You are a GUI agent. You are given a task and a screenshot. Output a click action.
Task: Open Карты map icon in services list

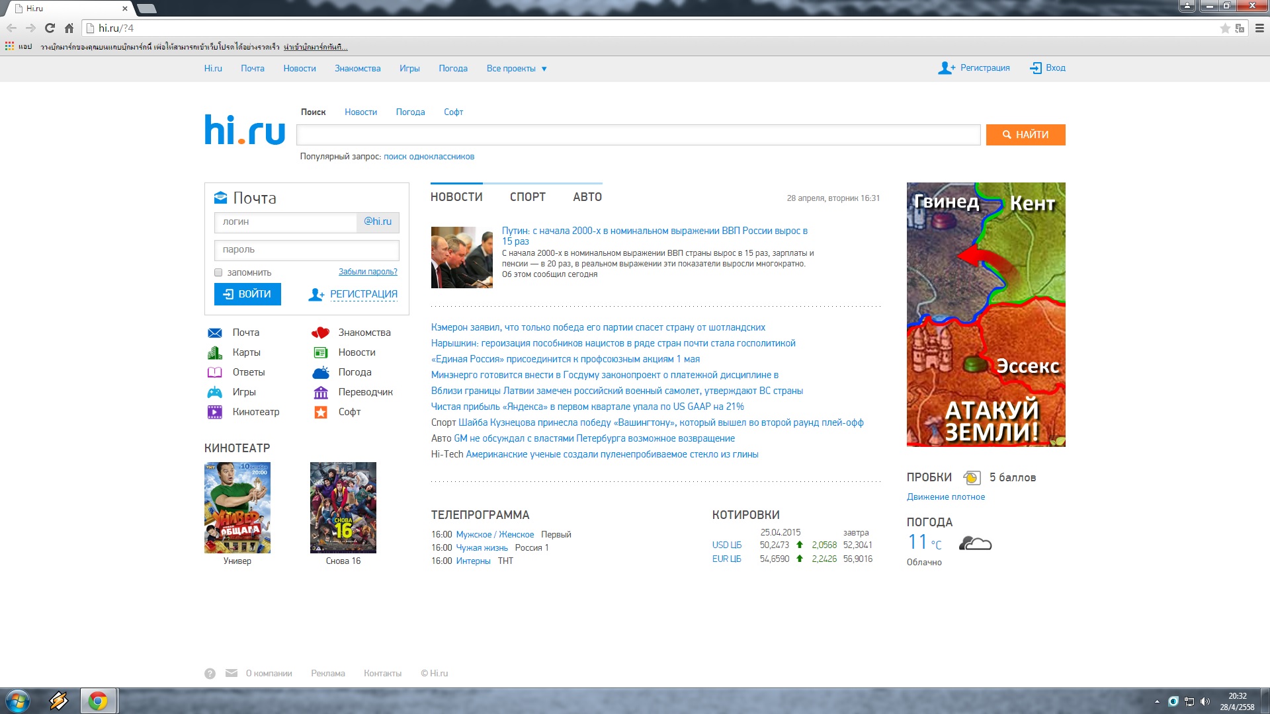[214, 352]
